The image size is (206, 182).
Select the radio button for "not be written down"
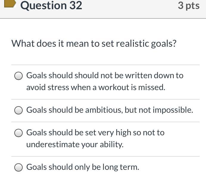click(x=19, y=76)
